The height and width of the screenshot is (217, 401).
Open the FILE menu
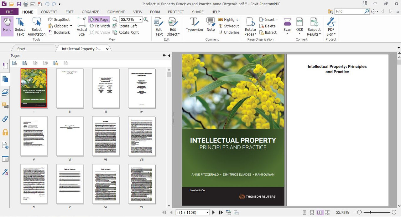pos(9,12)
